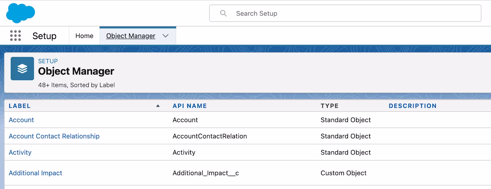
Task: Open the Additional Impact object link
Action: pos(35,173)
